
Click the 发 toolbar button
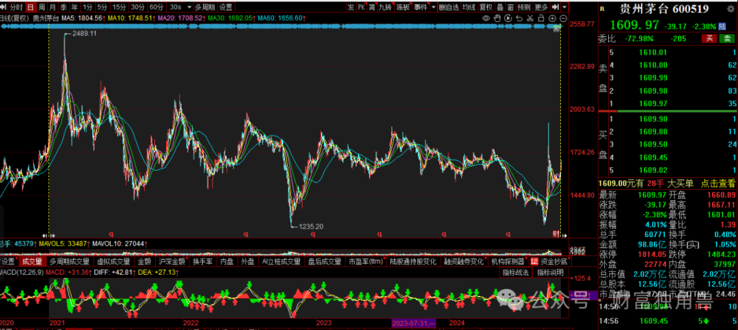(351, 7)
